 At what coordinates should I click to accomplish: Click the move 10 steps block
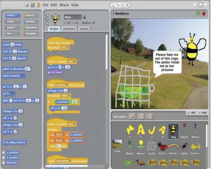(x=12, y=44)
